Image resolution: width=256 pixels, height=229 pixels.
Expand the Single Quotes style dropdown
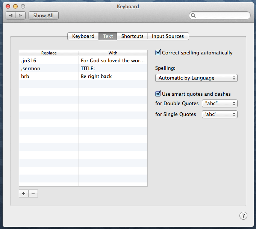(x=220, y=114)
